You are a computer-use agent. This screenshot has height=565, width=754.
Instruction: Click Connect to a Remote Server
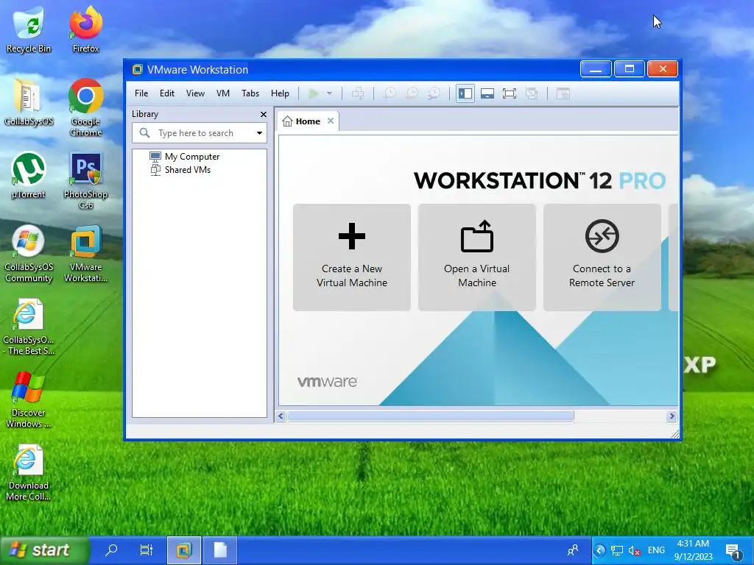click(602, 257)
